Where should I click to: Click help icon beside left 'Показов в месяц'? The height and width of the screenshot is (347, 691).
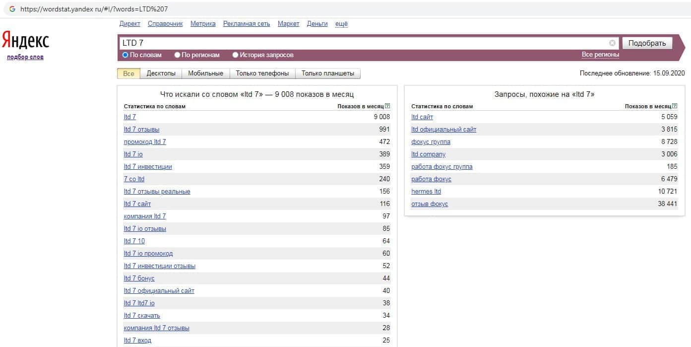387,106
